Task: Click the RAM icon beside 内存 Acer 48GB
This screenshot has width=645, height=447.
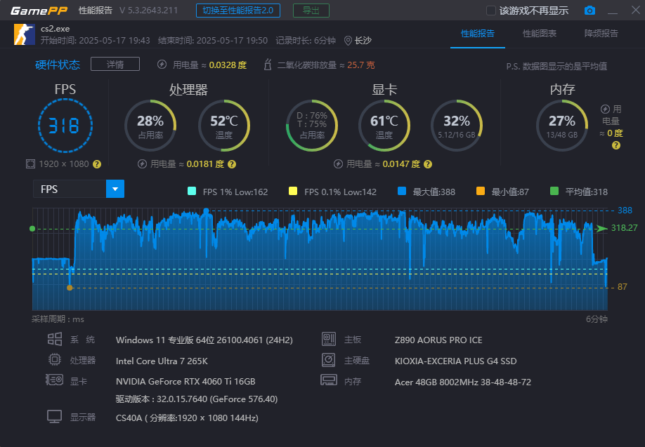Action: 329,380
